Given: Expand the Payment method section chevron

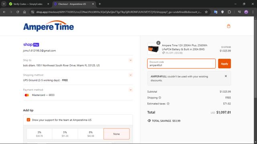Looking at the screenshot, I should [x=131, y=90].
